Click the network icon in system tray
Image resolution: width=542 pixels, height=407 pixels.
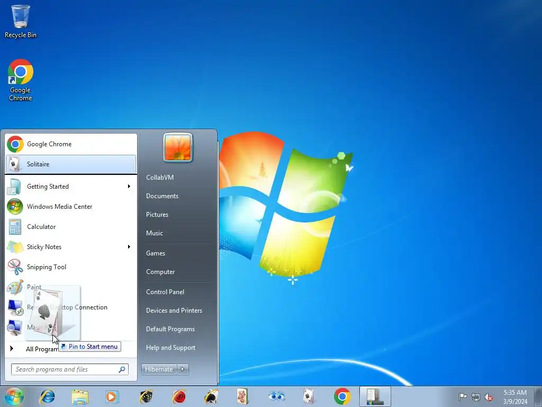(x=476, y=397)
